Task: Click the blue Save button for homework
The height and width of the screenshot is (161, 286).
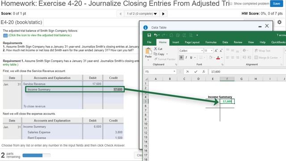Action: pos(276,4)
